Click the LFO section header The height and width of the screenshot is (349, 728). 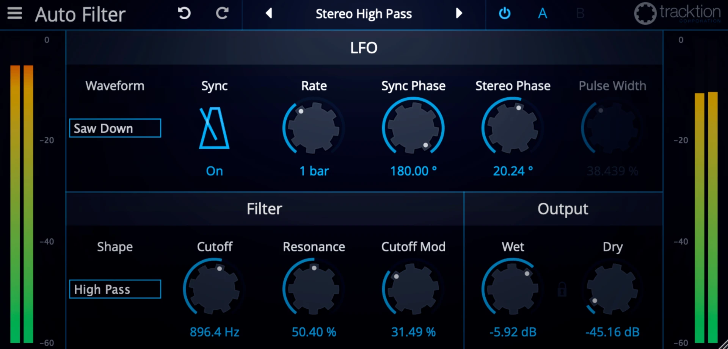(x=364, y=48)
